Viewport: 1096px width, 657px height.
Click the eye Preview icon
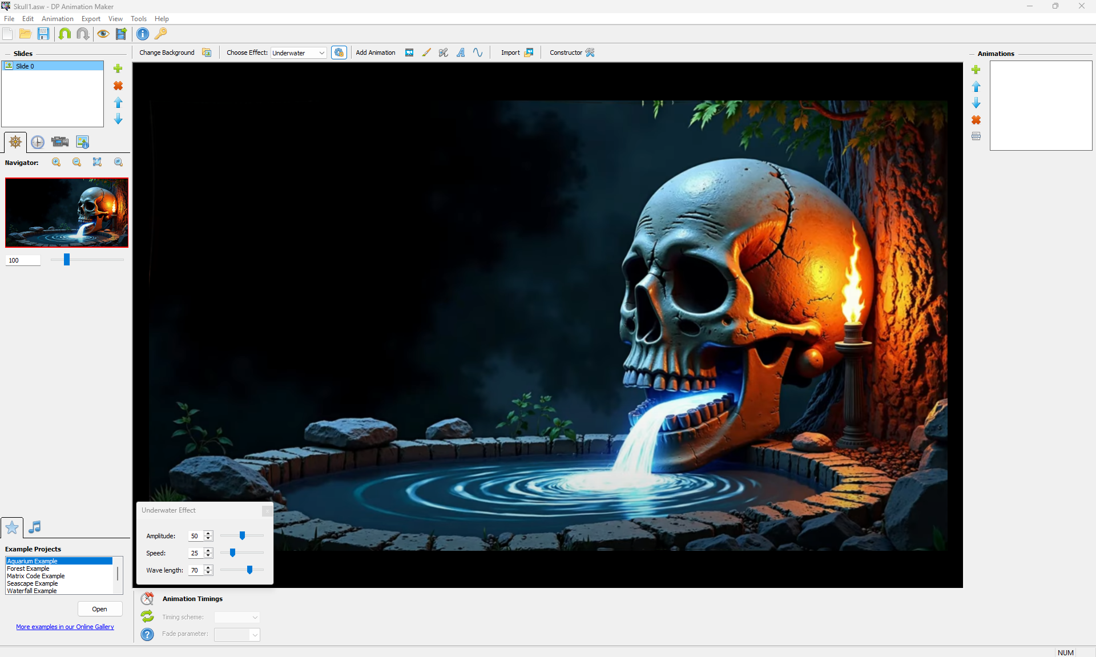[x=103, y=34]
